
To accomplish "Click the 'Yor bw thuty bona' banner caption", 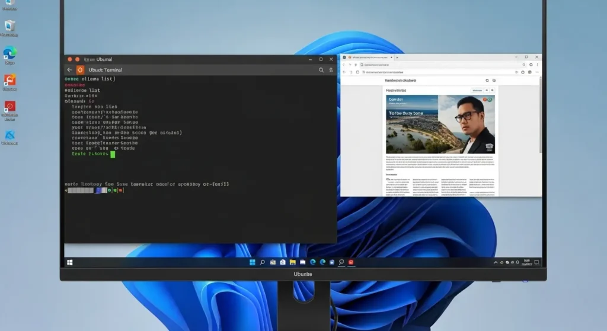I will point(405,113).
